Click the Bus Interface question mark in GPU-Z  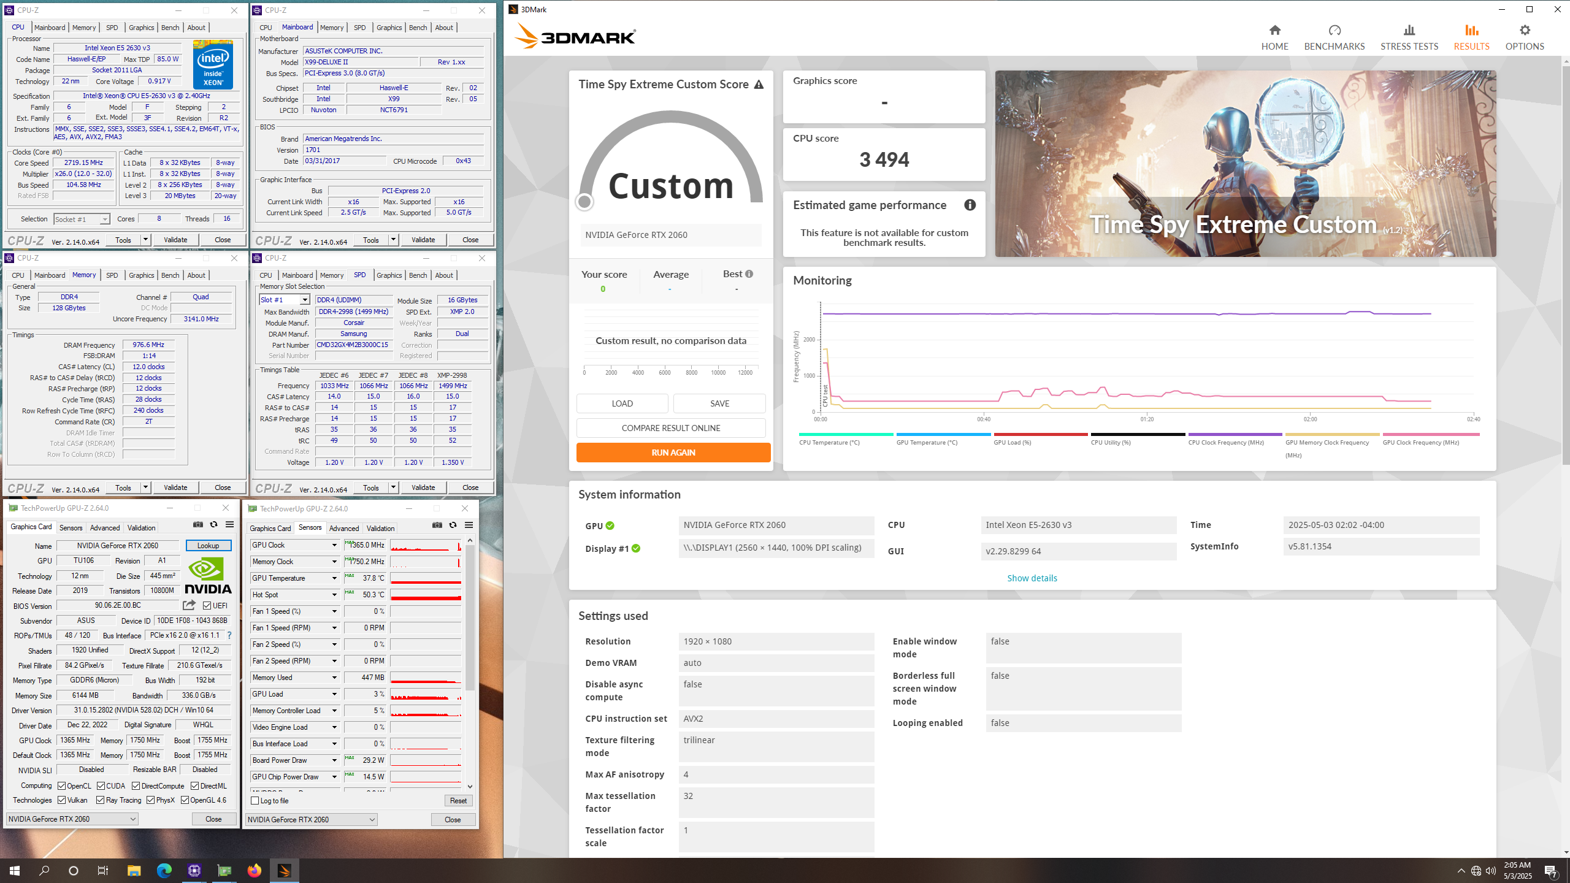[229, 635]
